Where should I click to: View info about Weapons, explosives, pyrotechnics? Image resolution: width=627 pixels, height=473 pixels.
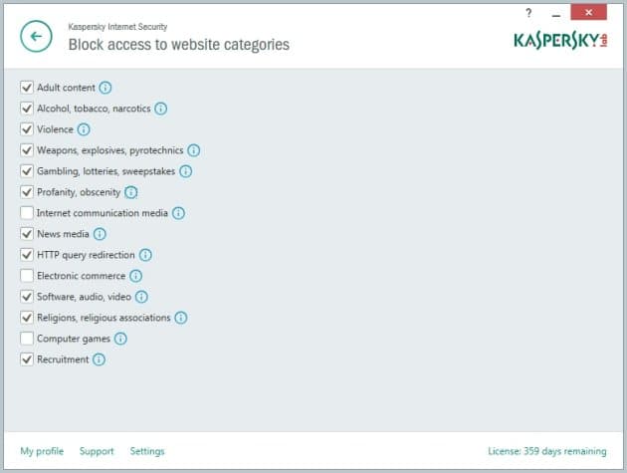click(x=193, y=150)
